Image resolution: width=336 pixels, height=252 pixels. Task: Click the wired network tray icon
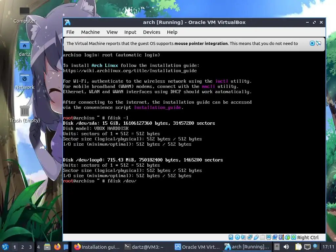(307, 247)
